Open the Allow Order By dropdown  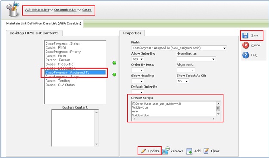138,59
